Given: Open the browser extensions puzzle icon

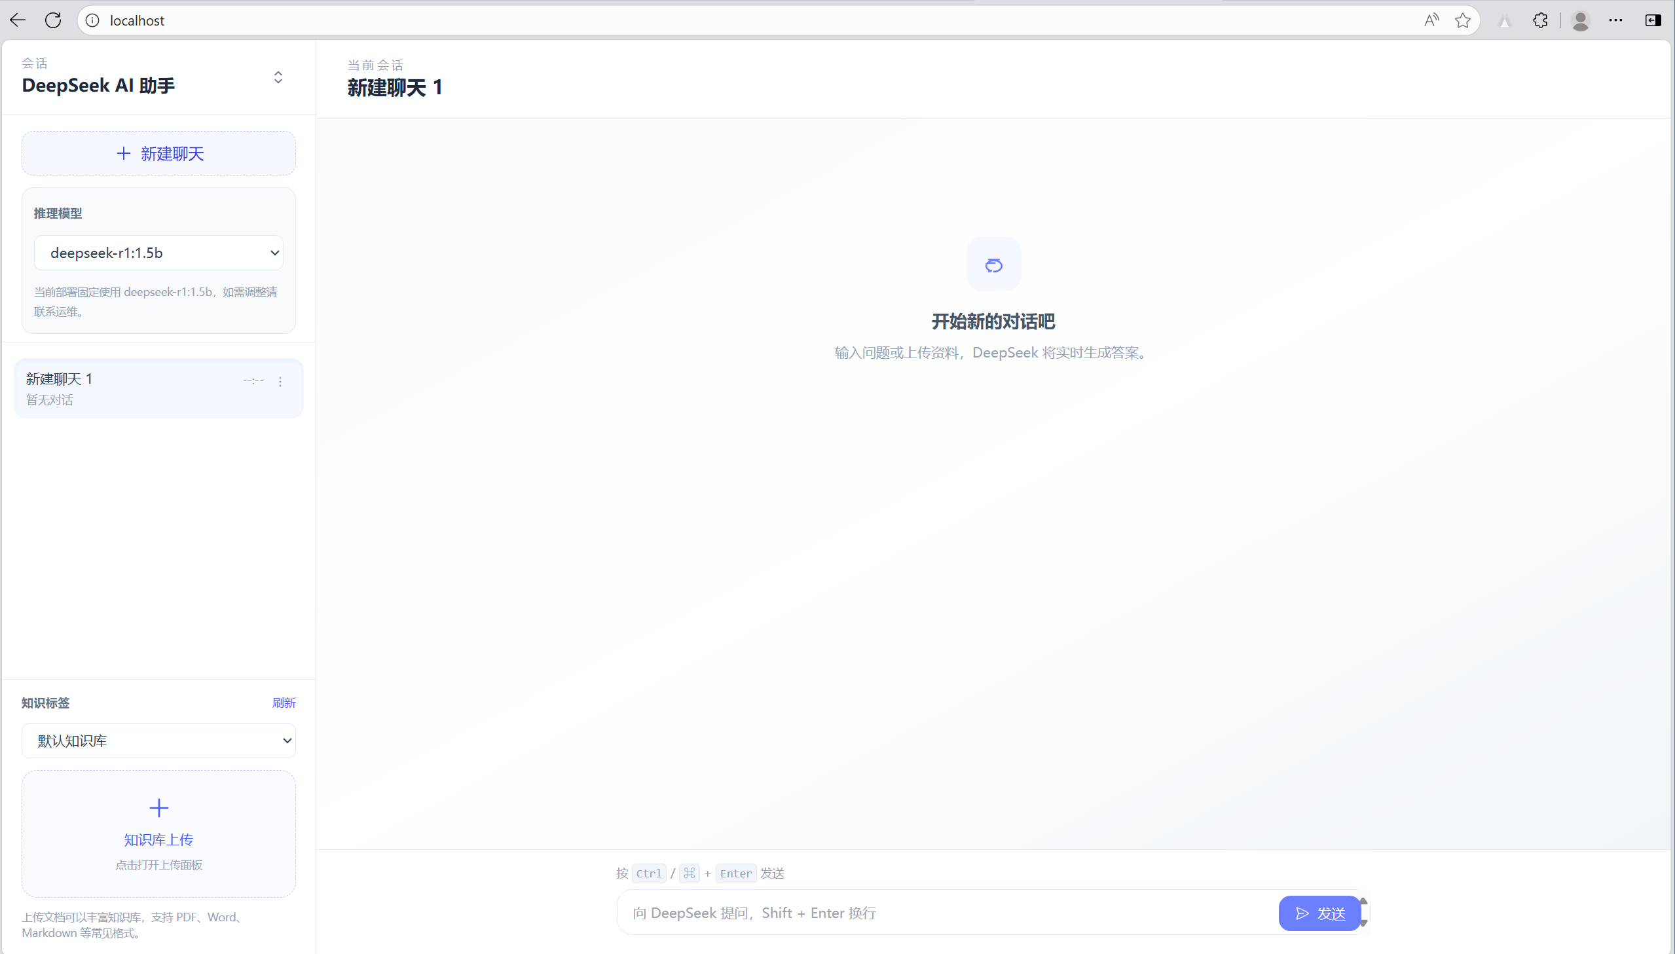Looking at the screenshot, I should click(1540, 20).
